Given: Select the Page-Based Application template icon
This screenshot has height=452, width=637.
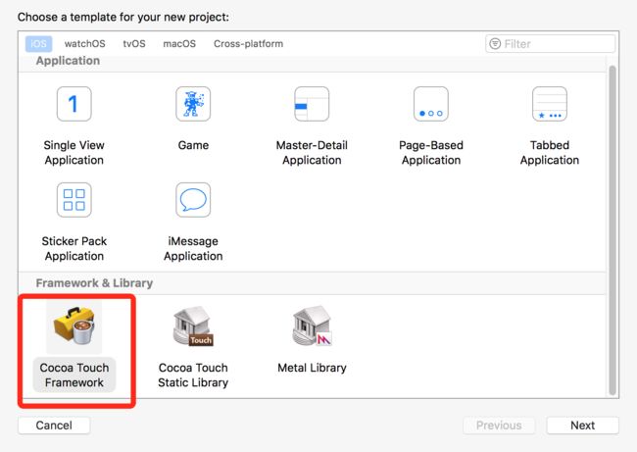Looking at the screenshot, I should coord(430,104).
